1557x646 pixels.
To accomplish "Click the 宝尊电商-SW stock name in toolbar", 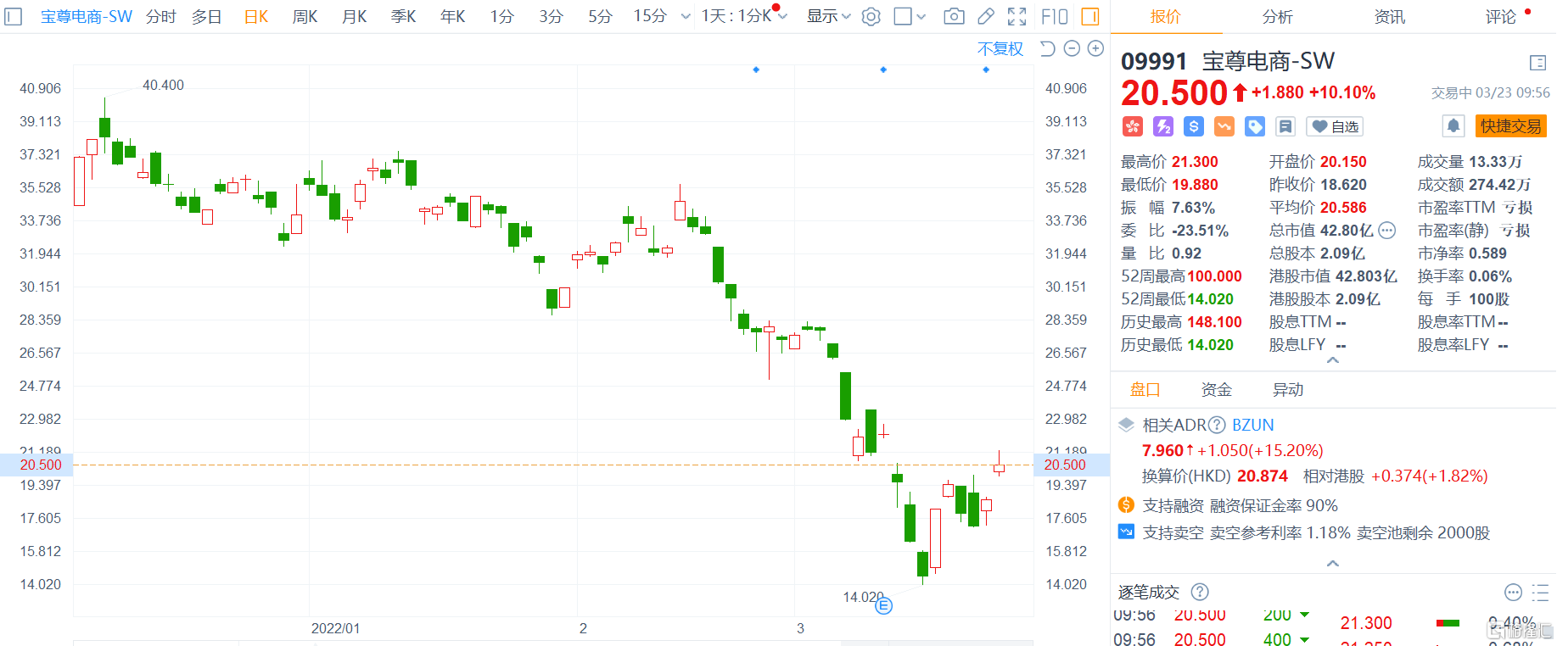I will coord(87,16).
